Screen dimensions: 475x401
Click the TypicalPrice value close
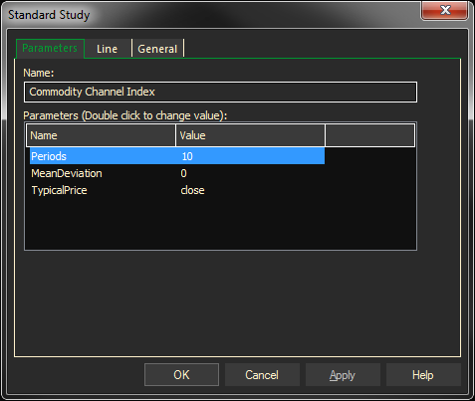click(192, 190)
